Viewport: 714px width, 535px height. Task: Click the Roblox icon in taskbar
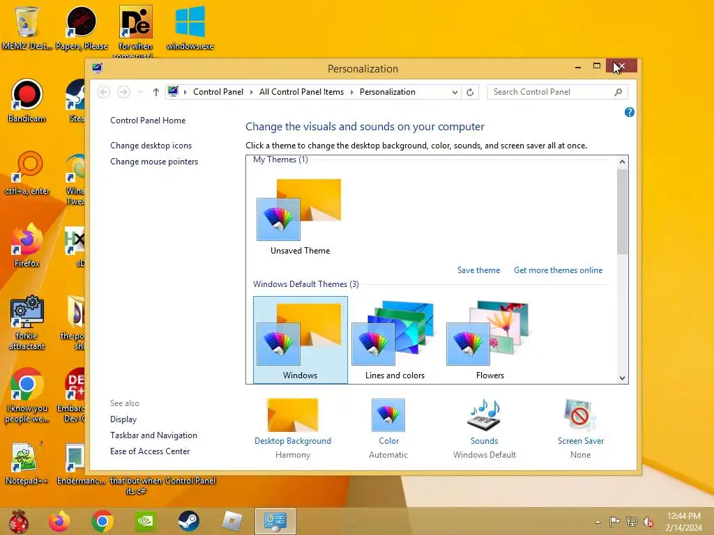[231, 521]
